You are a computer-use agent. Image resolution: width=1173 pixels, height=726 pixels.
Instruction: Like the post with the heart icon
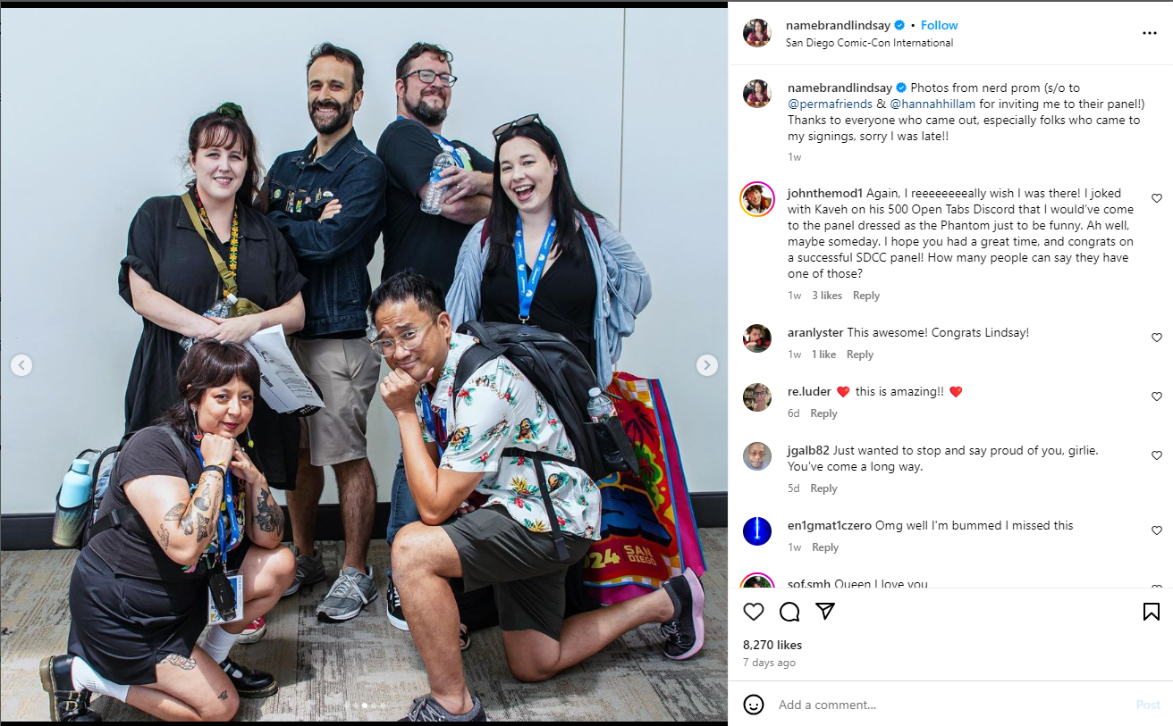point(754,612)
